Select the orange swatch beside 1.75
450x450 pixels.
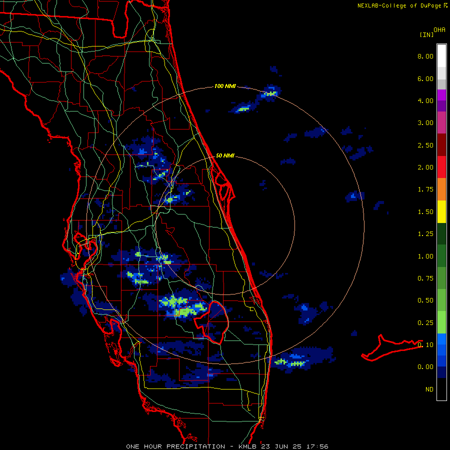pyautogui.click(x=441, y=189)
